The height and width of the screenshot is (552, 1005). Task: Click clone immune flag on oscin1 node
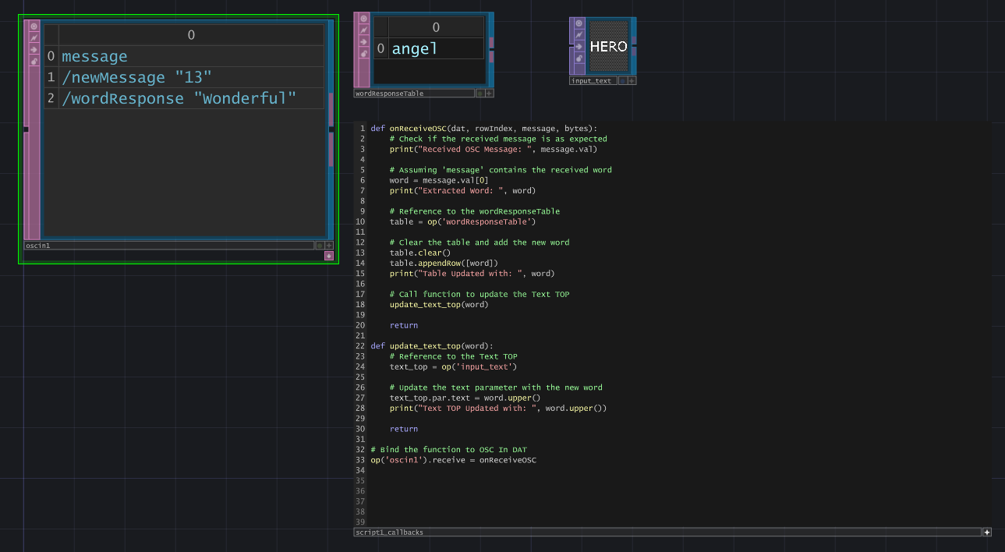coord(34,37)
